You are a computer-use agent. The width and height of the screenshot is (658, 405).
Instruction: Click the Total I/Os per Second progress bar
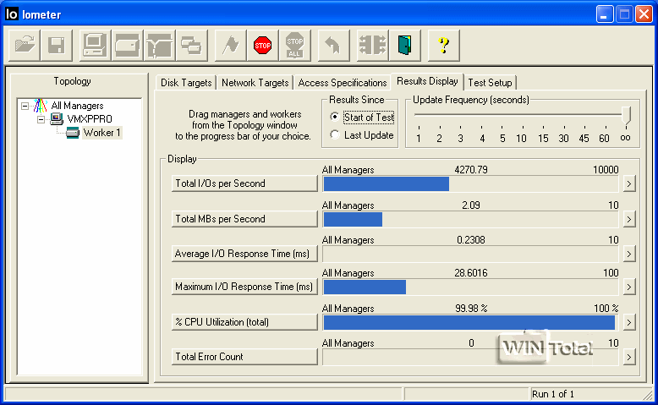point(470,183)
